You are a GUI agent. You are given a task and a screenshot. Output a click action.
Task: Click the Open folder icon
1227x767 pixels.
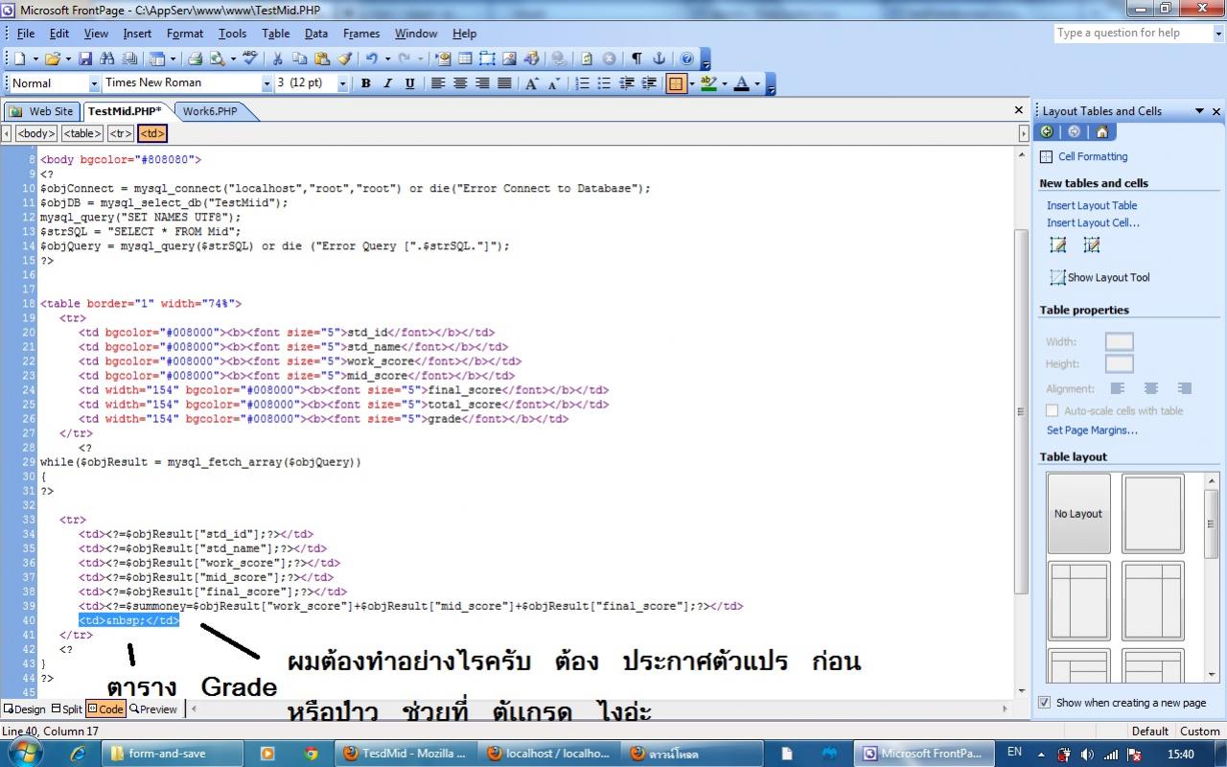point(53,58)
